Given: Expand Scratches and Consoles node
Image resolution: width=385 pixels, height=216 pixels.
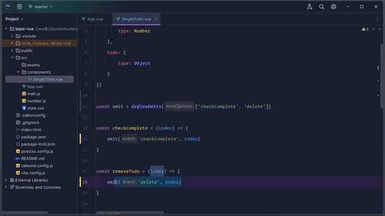Looking at the screenshot, I should (6, 187).
